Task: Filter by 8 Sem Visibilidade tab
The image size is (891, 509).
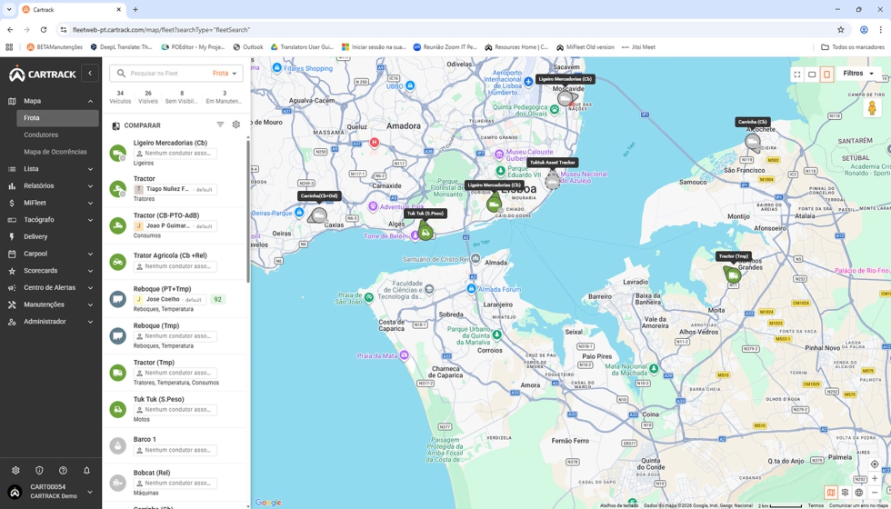Action: click(x=182, y=97)
